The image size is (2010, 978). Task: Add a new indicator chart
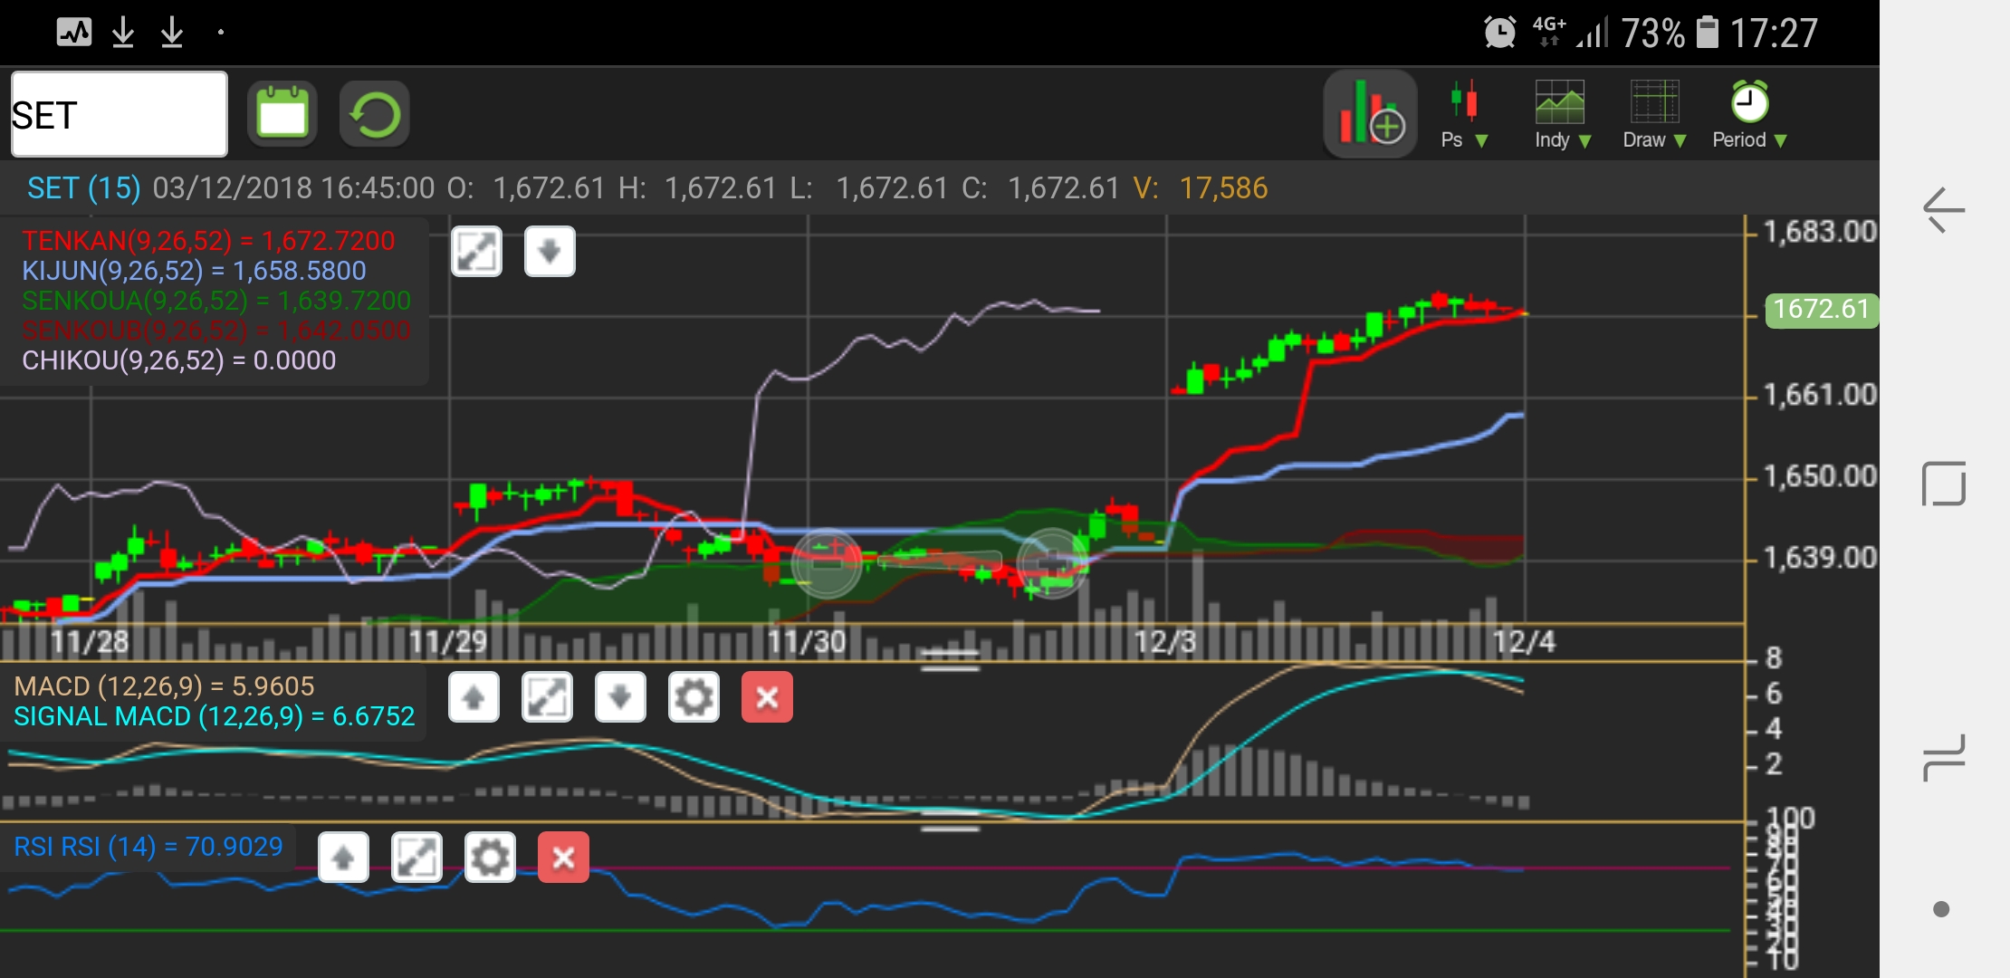(x=1370, y=114)
